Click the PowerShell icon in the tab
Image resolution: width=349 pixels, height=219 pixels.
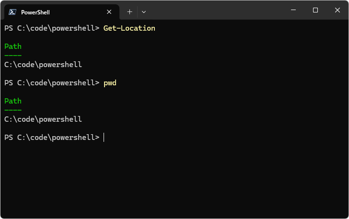coord(13,12)
